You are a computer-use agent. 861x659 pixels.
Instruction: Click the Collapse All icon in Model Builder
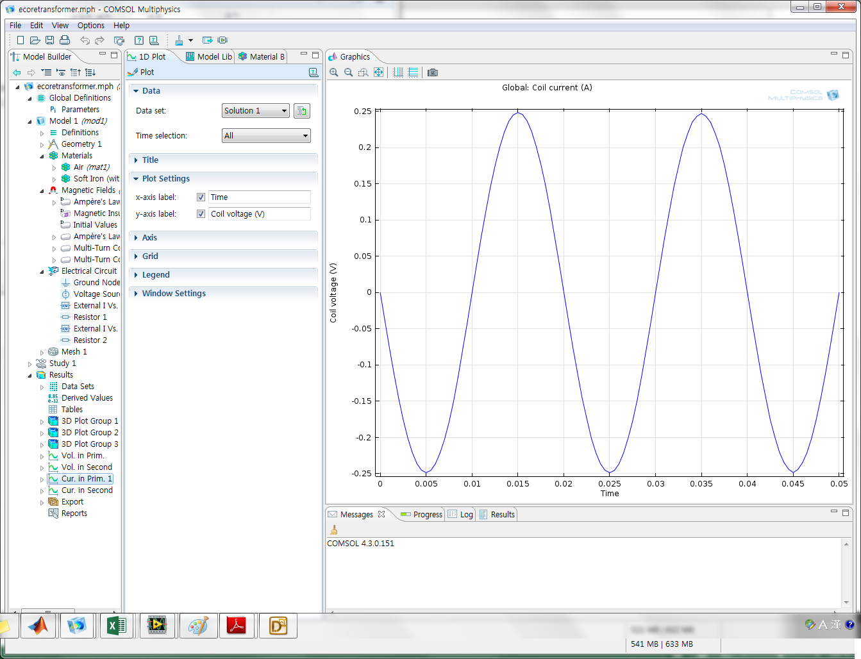click(x=76, y=72)
